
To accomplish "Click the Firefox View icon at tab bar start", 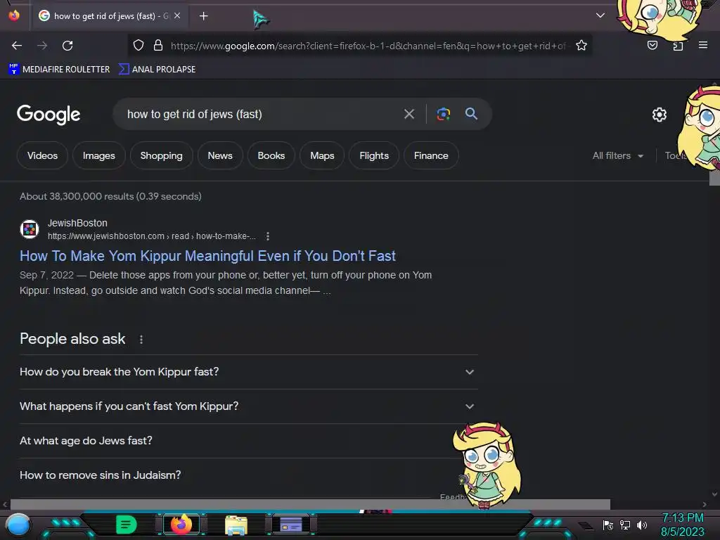I will [x=14, y=15].
